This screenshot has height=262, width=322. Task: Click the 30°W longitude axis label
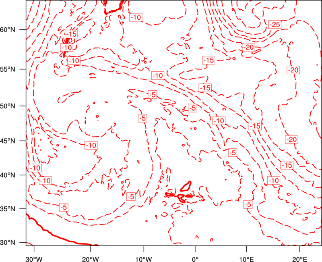tap(34, 259)
